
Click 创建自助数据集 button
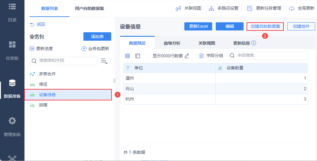(x=265, y=27)
